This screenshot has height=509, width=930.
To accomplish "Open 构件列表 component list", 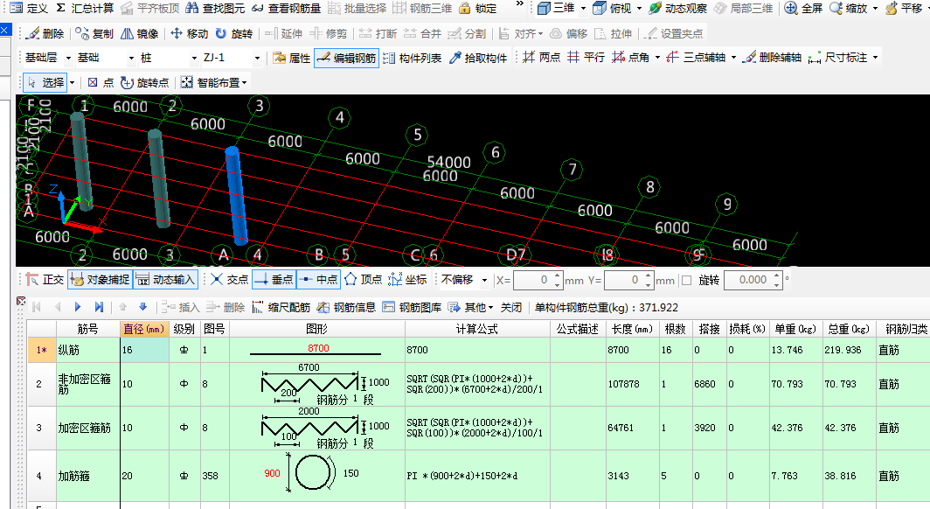I will click(413, 58).
